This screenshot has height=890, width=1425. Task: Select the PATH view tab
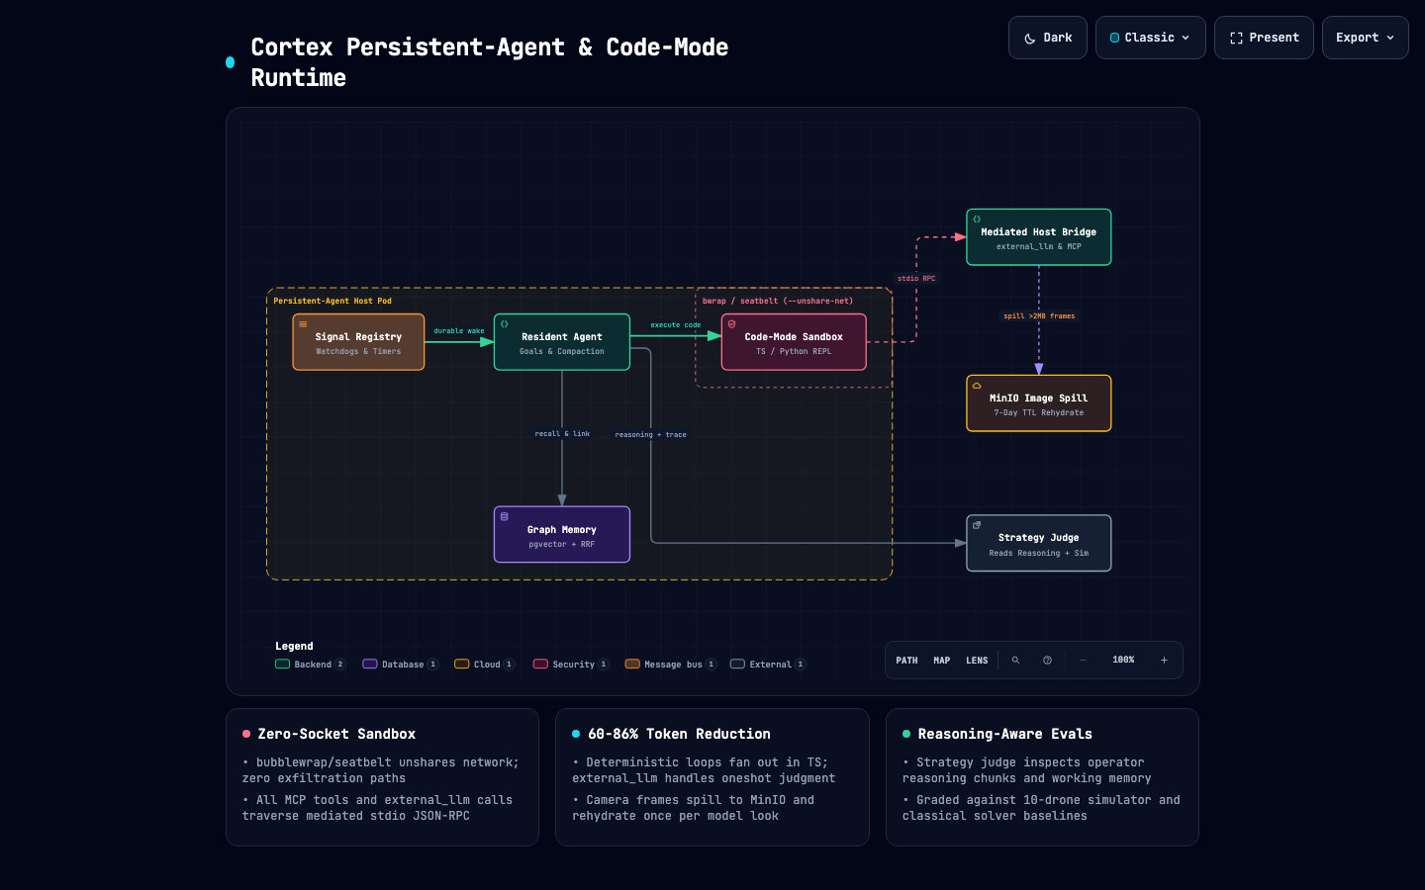tap(906, 661)
